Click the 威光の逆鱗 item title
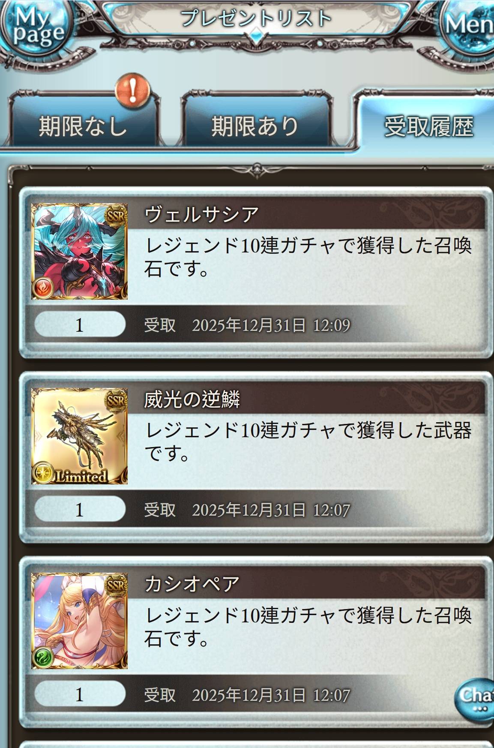 coord(192,400)
